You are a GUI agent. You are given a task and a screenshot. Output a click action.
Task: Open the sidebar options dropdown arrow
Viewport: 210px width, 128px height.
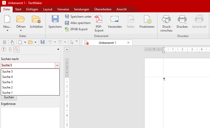coord(58,49)
